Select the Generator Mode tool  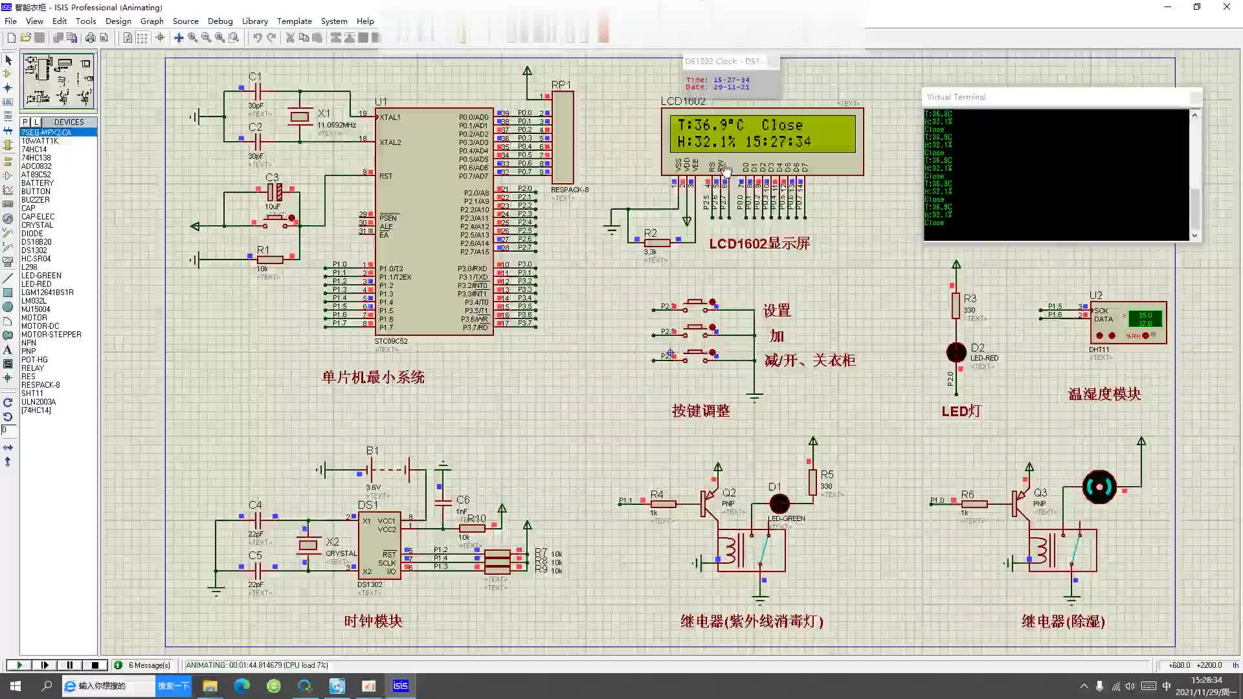click(8, 218)
